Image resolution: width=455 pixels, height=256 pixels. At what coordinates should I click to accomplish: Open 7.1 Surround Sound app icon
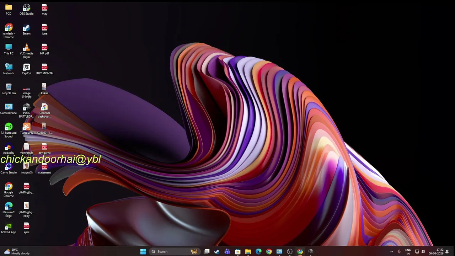click(9, 130)
